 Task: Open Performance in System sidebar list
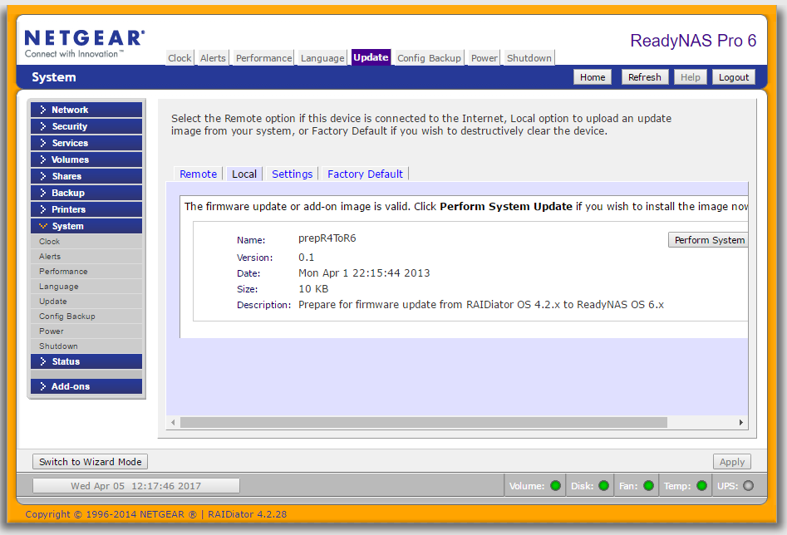(x=86, y=272)
